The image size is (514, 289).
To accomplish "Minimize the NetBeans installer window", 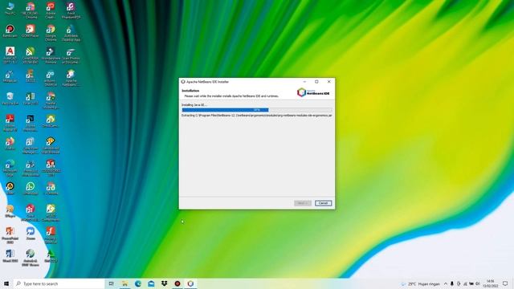I will pos(304,82).
